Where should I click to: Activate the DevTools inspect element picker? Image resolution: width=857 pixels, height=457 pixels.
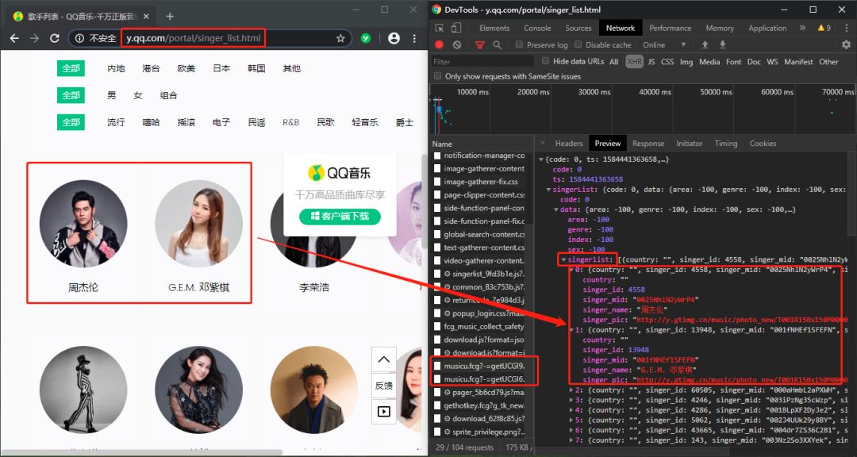[440, 28]
